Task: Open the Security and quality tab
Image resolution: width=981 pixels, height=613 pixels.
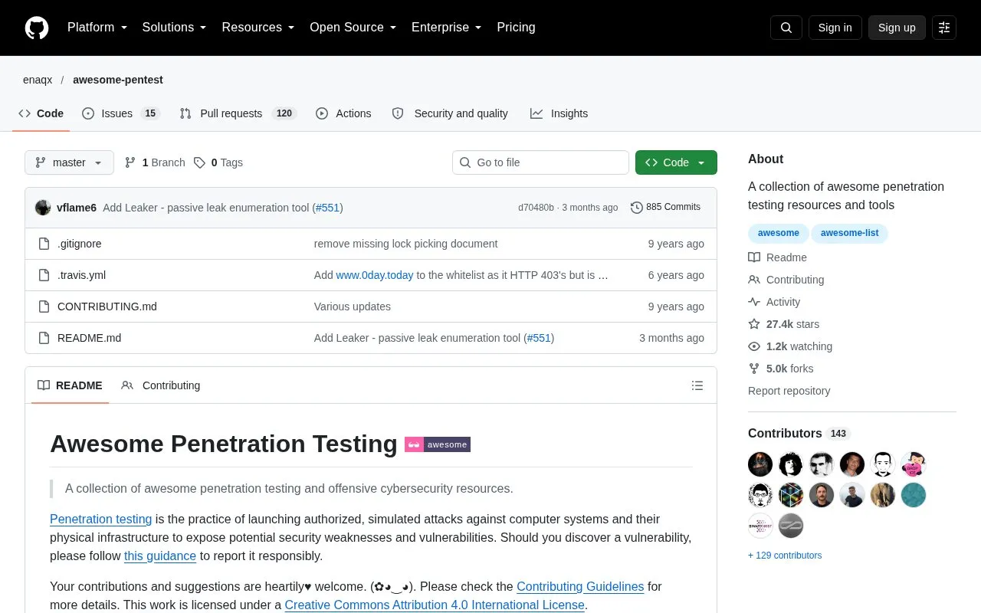Action: click(450, 113)
